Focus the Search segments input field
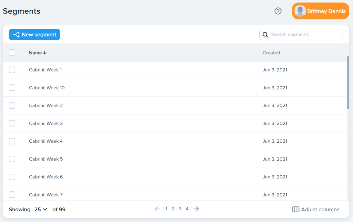This screenshot has height=222, width=353. tap(301, 35)
